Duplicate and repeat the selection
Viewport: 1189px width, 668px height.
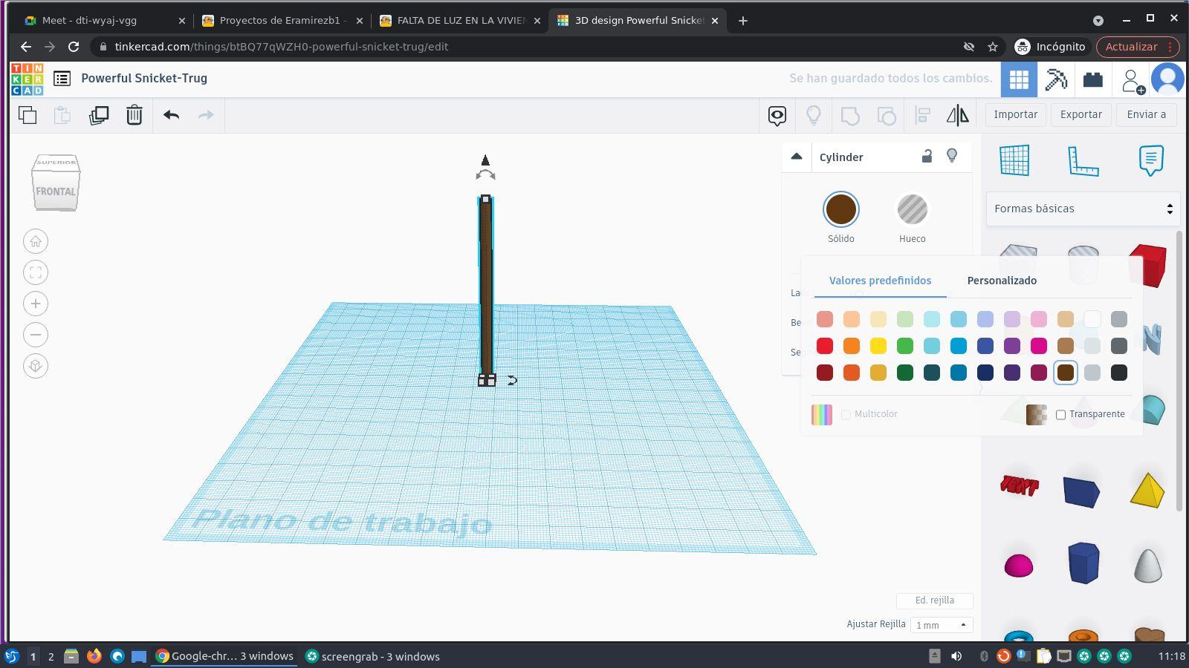point(99,115)
